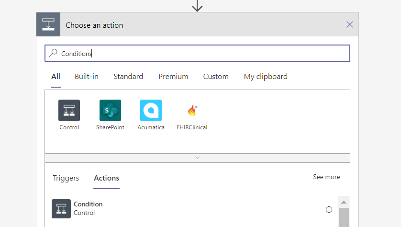The height and width of the screenshot is (227, 401).
Task: Open the SharePoint connector
Action: click(x=110, y=111)
